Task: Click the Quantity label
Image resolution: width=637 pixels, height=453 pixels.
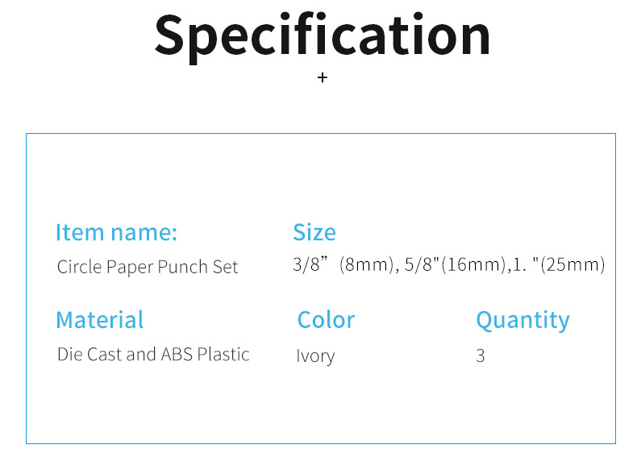Action: tap(523, 321)
